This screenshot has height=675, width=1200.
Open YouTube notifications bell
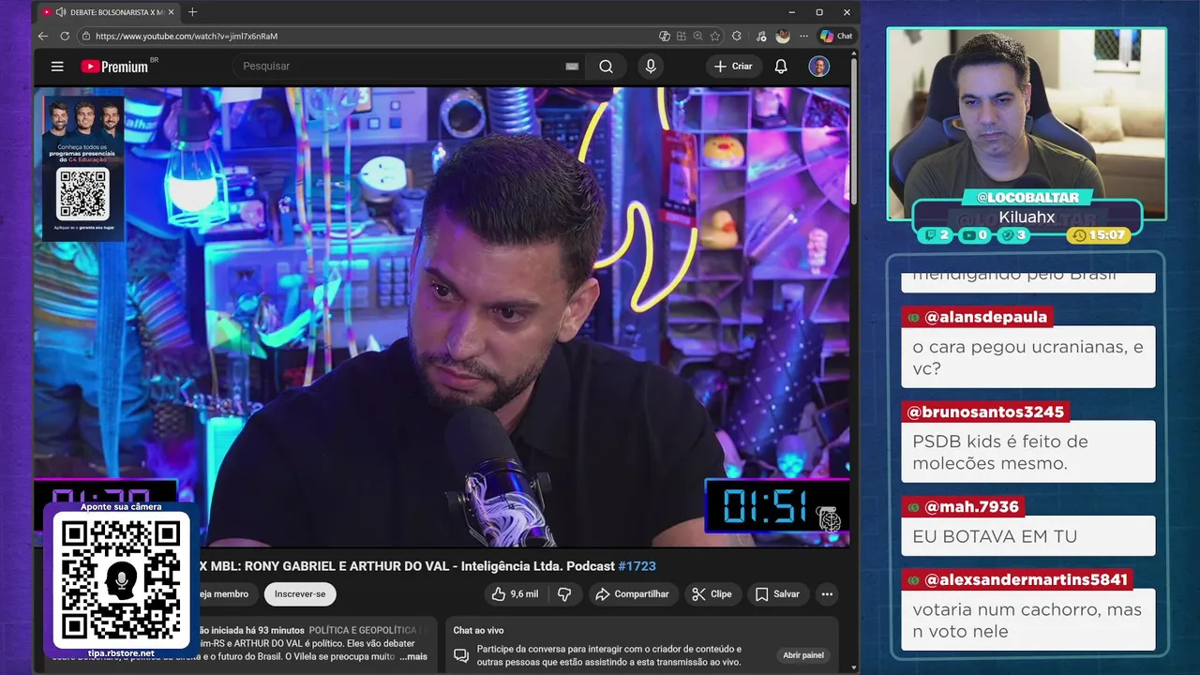pos(781,67)
